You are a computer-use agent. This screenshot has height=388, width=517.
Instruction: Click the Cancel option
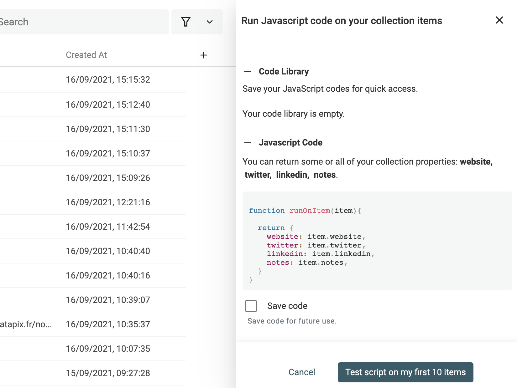pyautogui.click(x=301, y=372)
